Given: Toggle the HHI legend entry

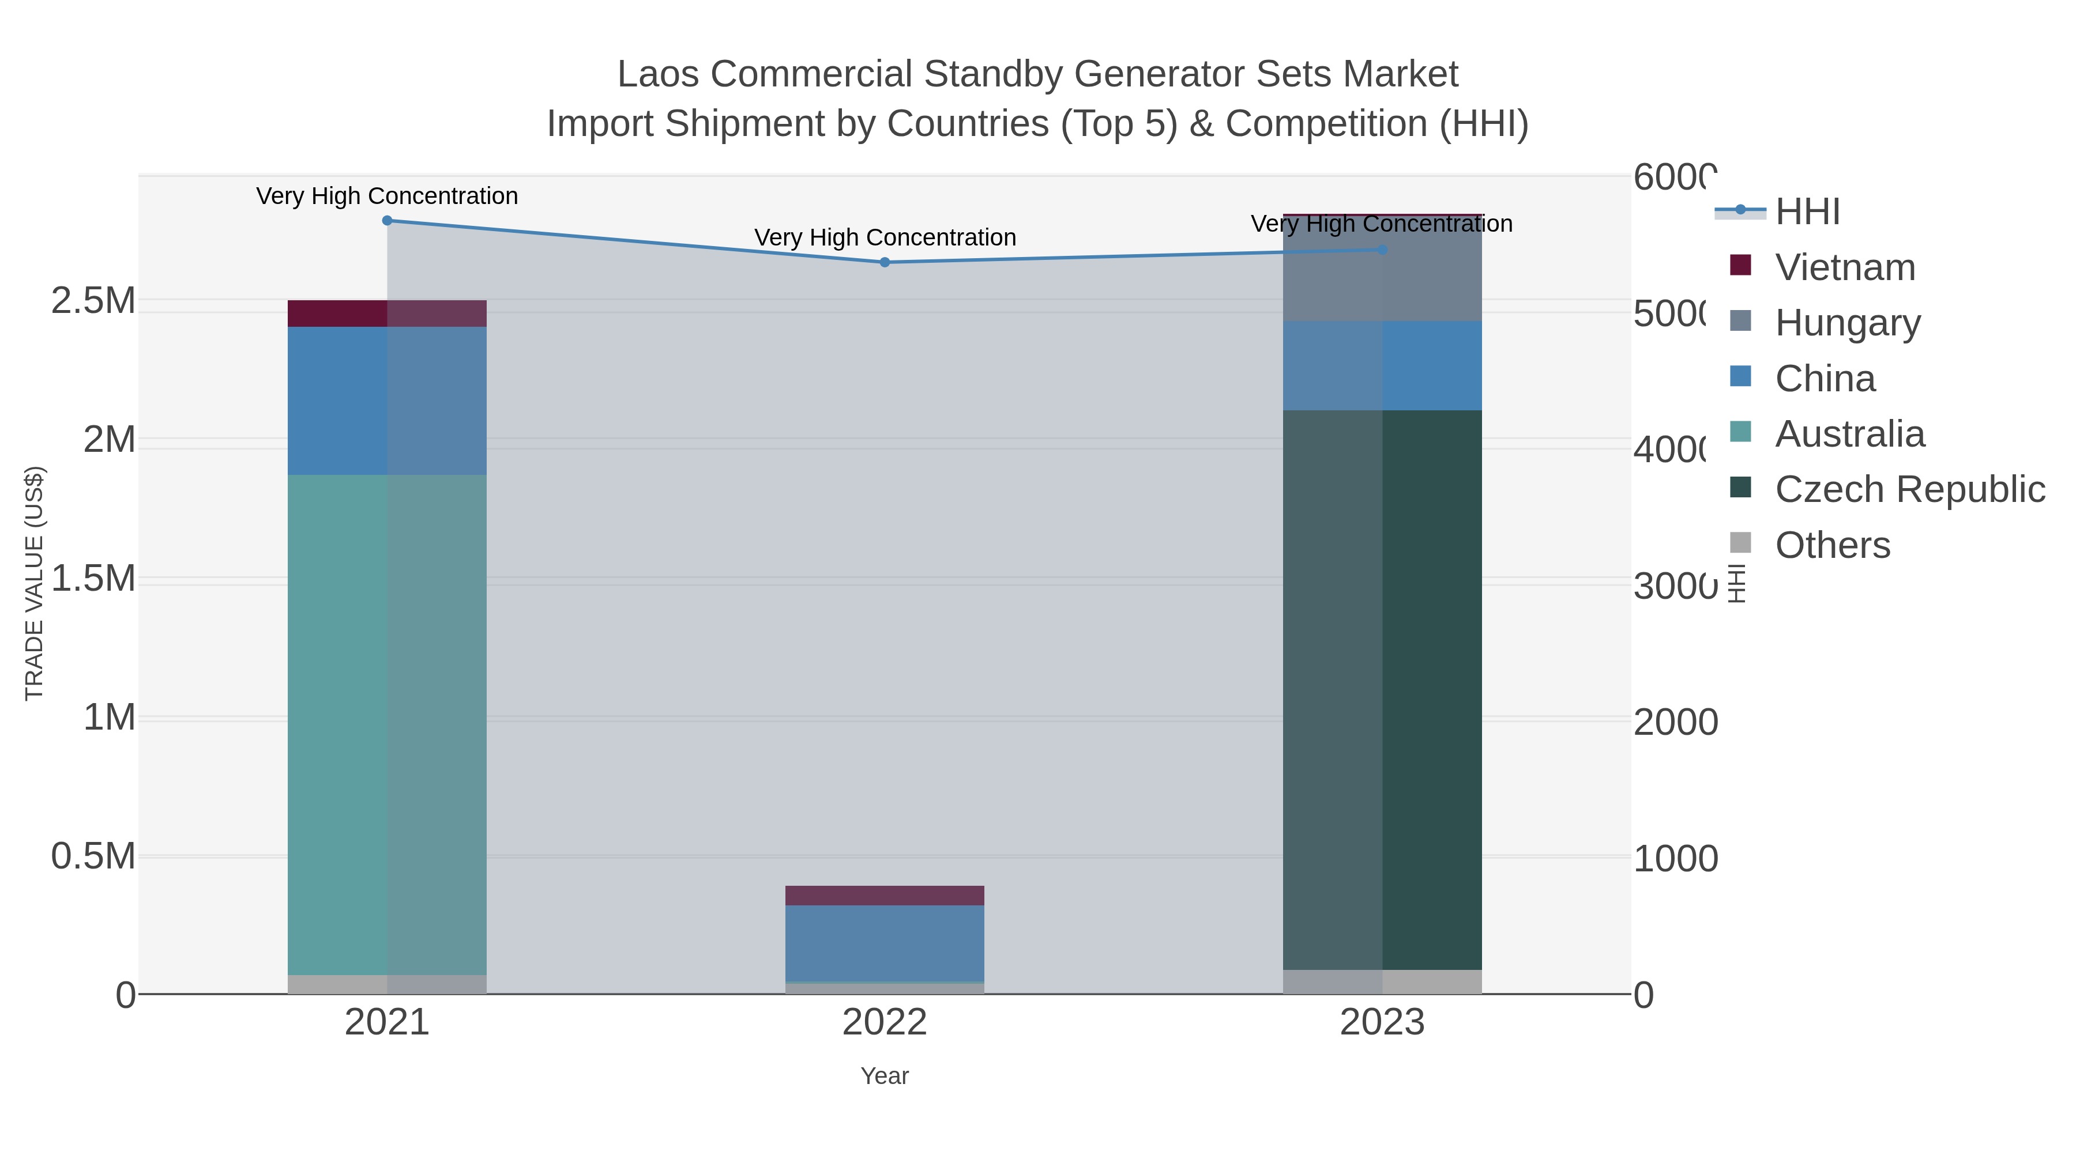Looking at the screenshot, I should click(1778, 211).
